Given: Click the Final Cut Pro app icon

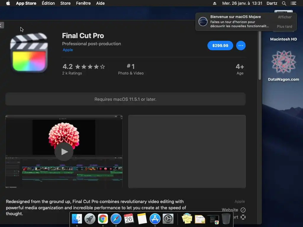Looking at the screenshot, I should [29, 53].
